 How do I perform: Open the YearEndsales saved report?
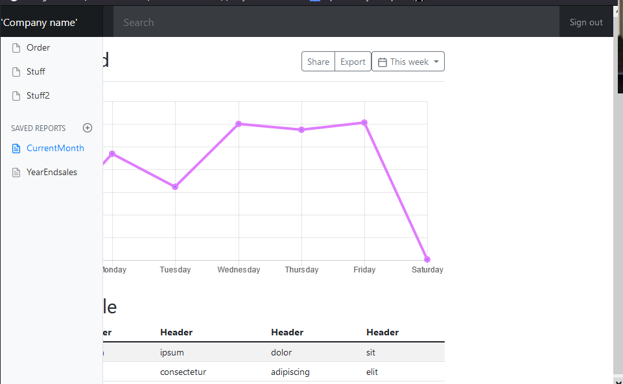tap(52, 172)
